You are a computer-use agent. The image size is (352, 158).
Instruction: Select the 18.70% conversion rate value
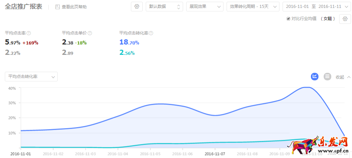[x=129, y=42]
